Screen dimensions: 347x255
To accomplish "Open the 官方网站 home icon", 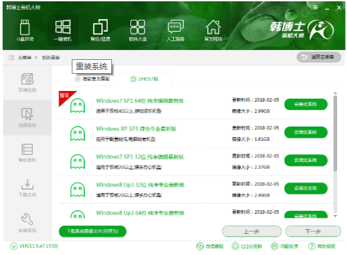I will pos(213,27).
